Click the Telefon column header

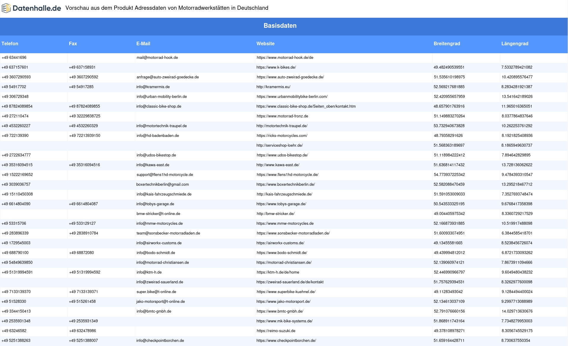click(10, 44)
